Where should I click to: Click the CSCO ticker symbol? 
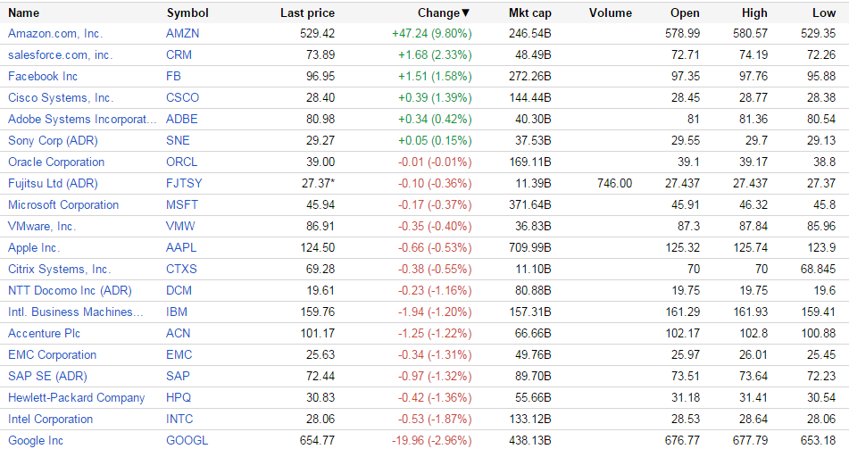click(182, 97)
